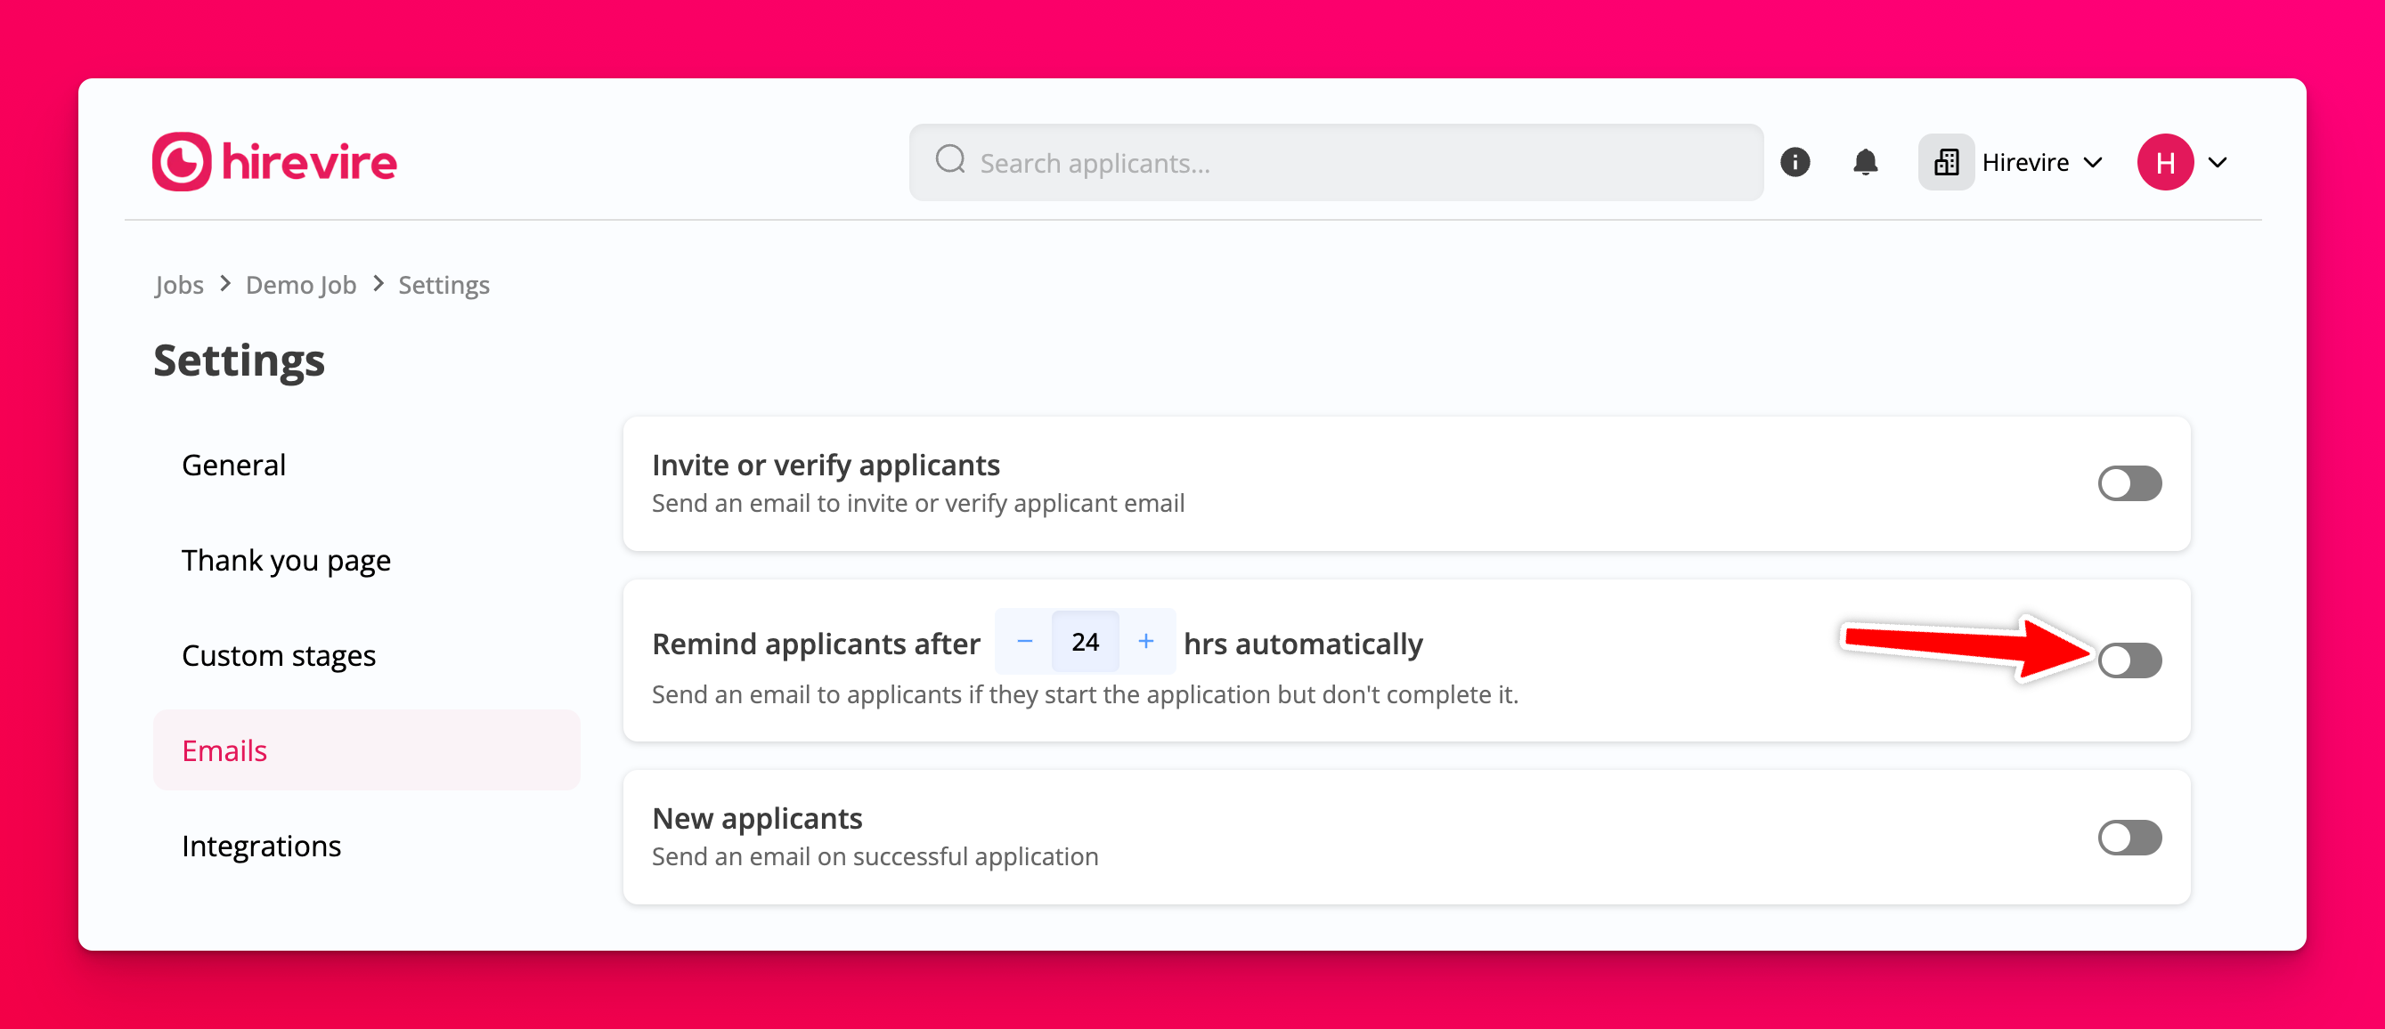Click the search magnifier icon
The height and width of the screenshot is (1029, 2385).
pyautogui.click(x=950, y=161)
